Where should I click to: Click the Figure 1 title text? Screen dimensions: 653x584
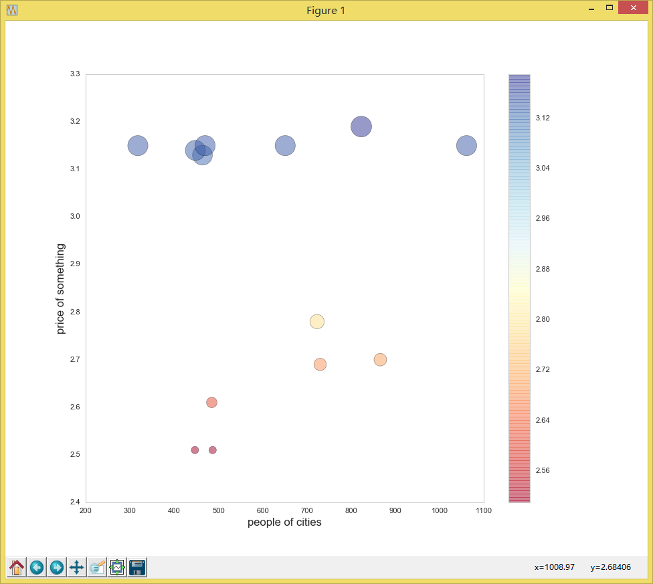[326, 11]
